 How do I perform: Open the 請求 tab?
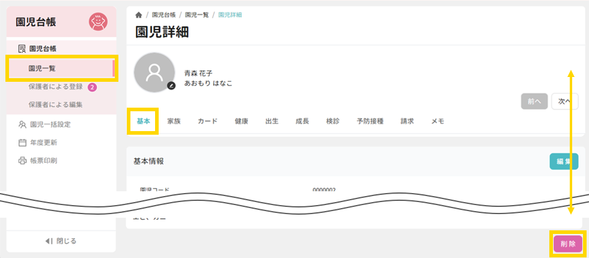(407, 121)
